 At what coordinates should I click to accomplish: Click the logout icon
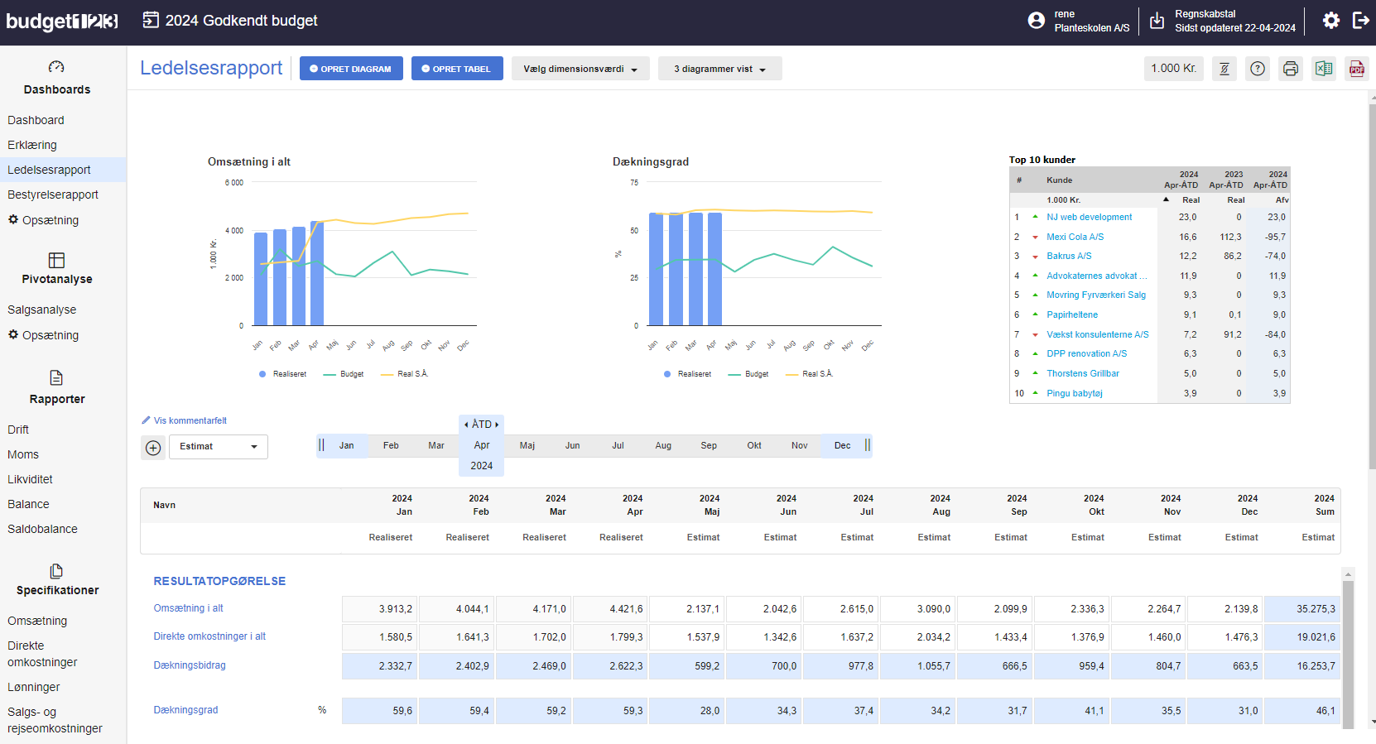(x=1360, y=21)
